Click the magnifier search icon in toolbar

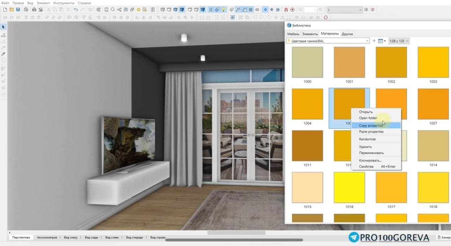click(113, 9)
